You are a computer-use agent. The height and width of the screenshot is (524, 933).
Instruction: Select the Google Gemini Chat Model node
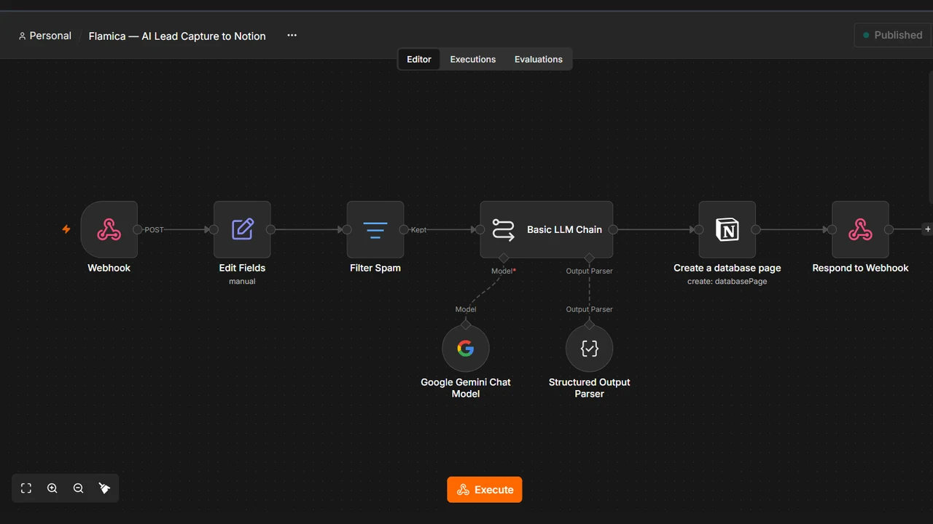click(x=466, y=349)
